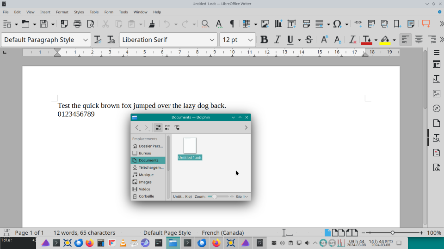Toggle Bold formatting

click(x=264, y=40)
